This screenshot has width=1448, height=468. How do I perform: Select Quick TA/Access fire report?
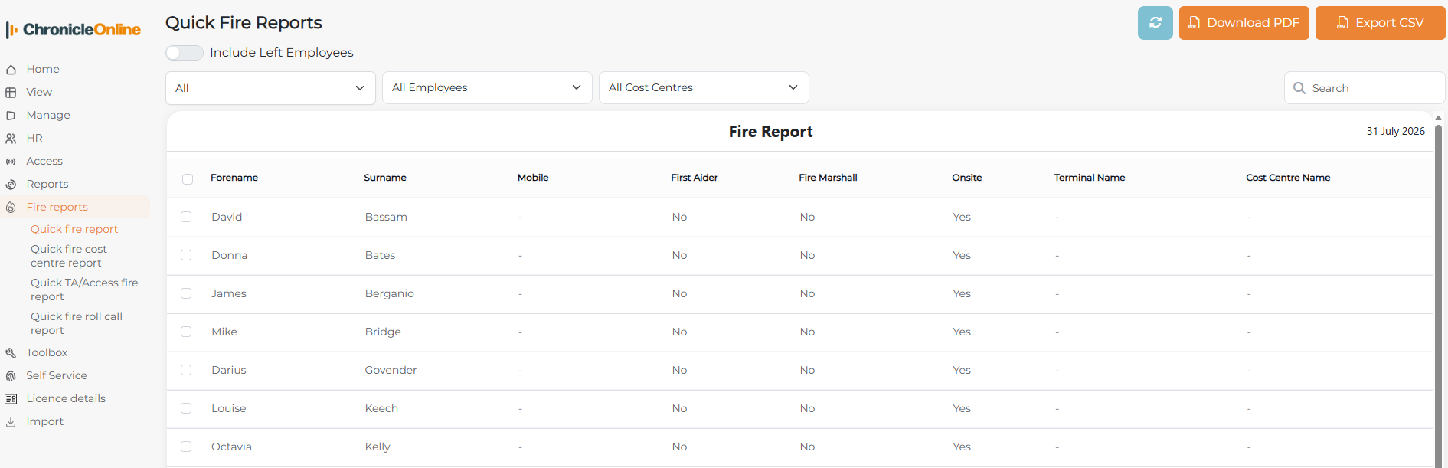[x=84, y=290]
